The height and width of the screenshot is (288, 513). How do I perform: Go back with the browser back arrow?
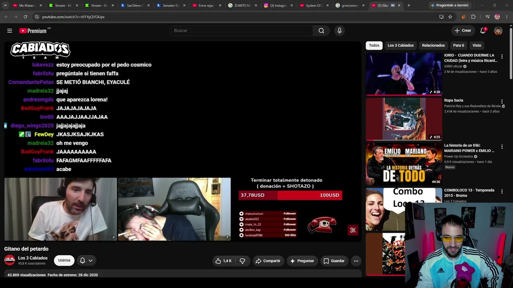coord(6,17)
